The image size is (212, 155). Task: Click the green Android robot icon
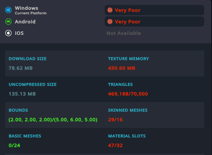point(9,22)
